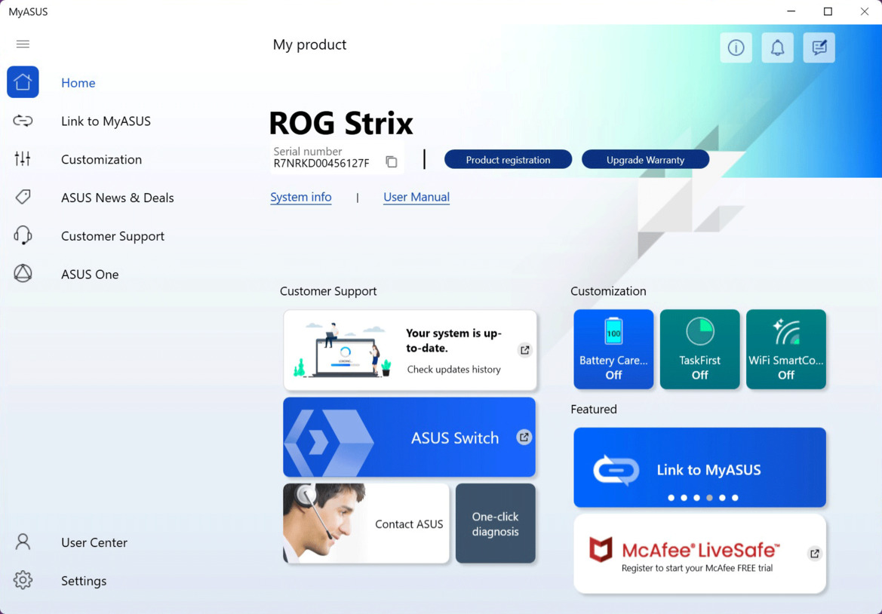Launch ASUS Switch via its external-link icon
882x614 pixels.
coord(524,437)
